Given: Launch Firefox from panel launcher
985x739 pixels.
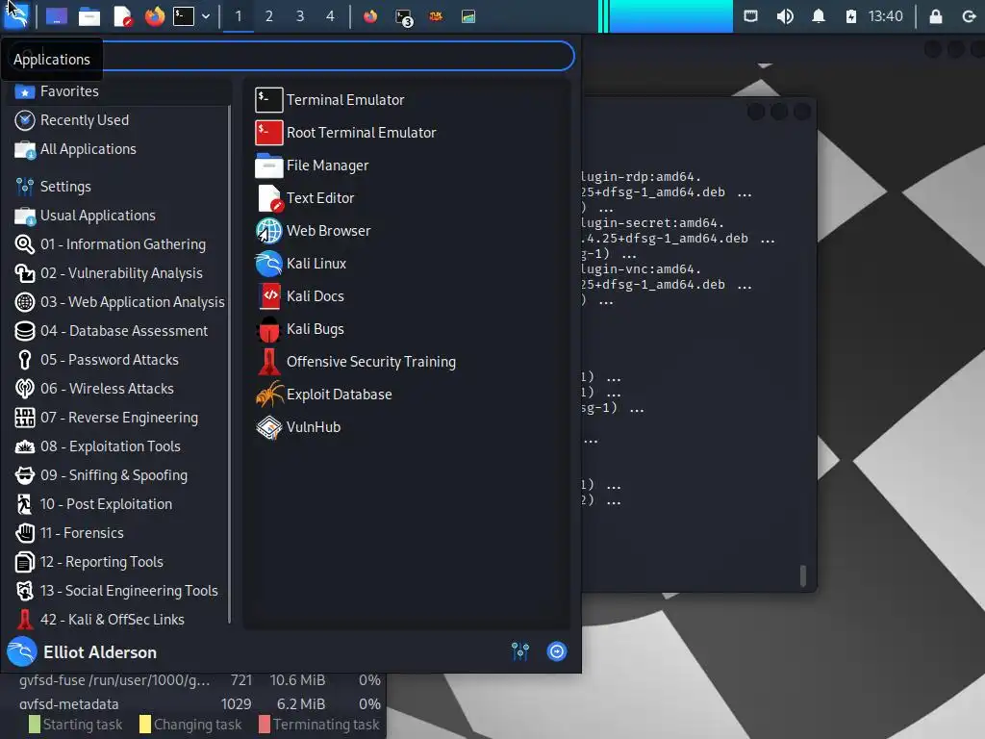Looking at the screenshot, I should coord(155,16).
